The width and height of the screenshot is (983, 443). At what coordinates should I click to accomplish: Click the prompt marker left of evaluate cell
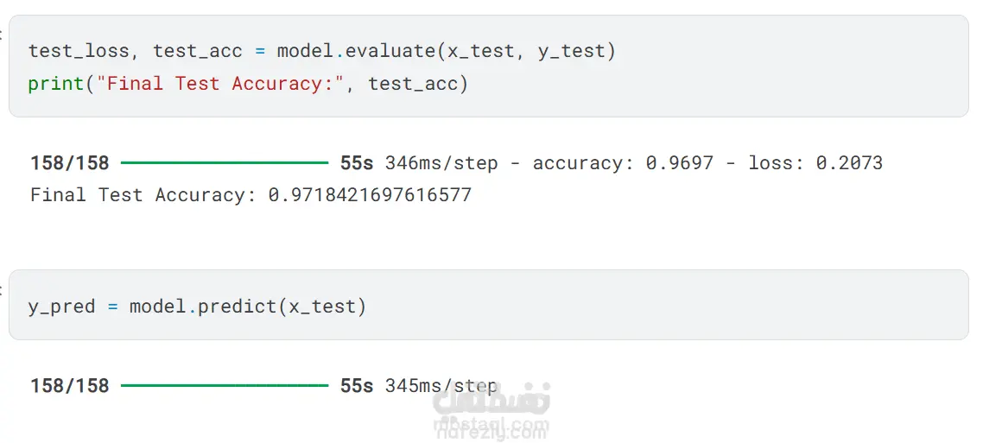click(x=2, y=35)
